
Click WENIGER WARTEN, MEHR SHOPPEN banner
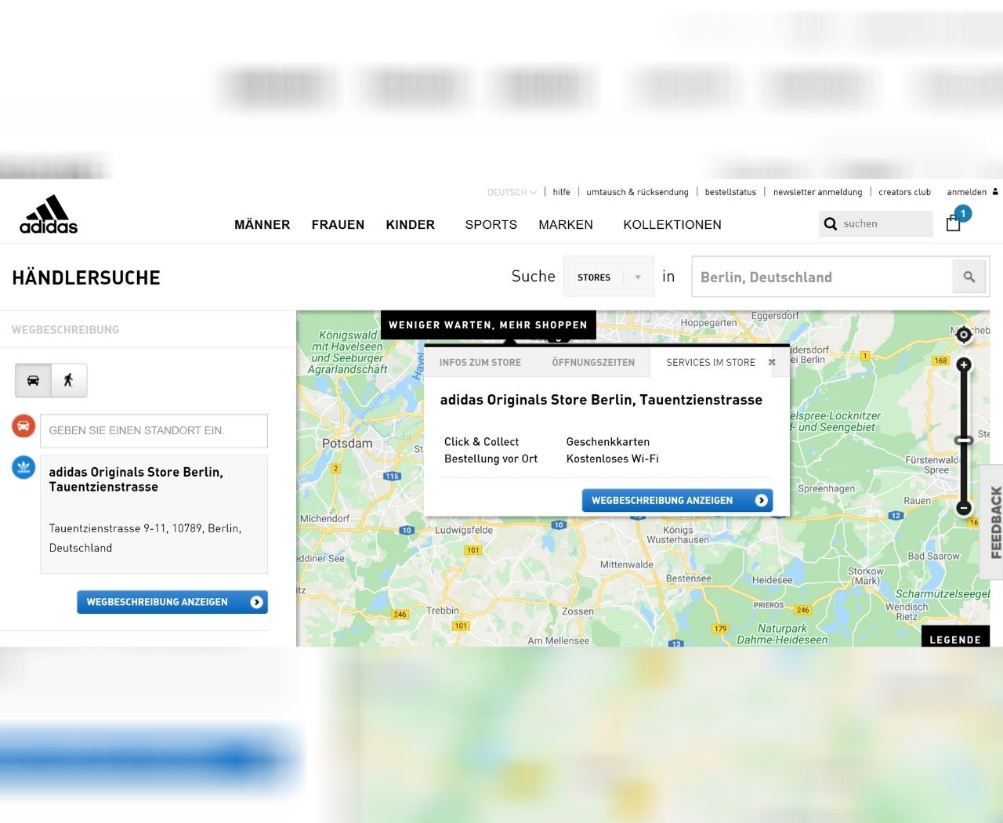coord(488,324)
